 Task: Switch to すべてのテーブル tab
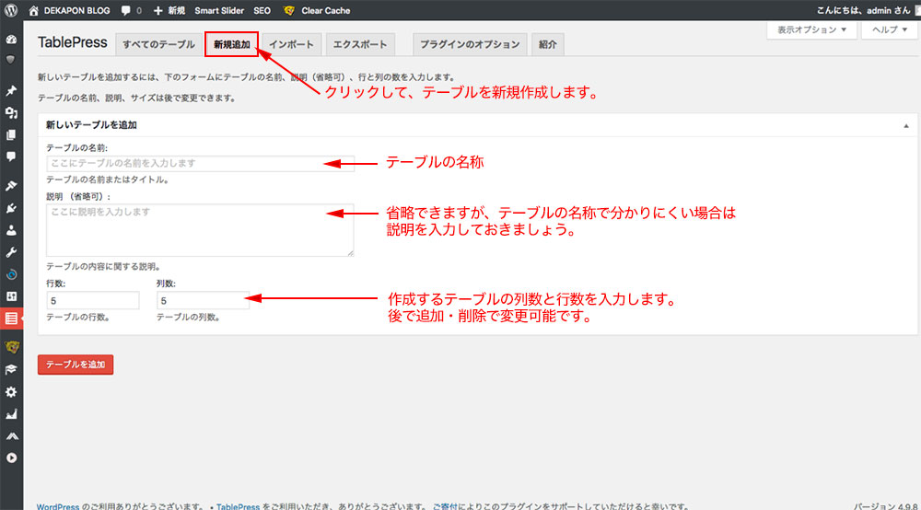[158, 44]
